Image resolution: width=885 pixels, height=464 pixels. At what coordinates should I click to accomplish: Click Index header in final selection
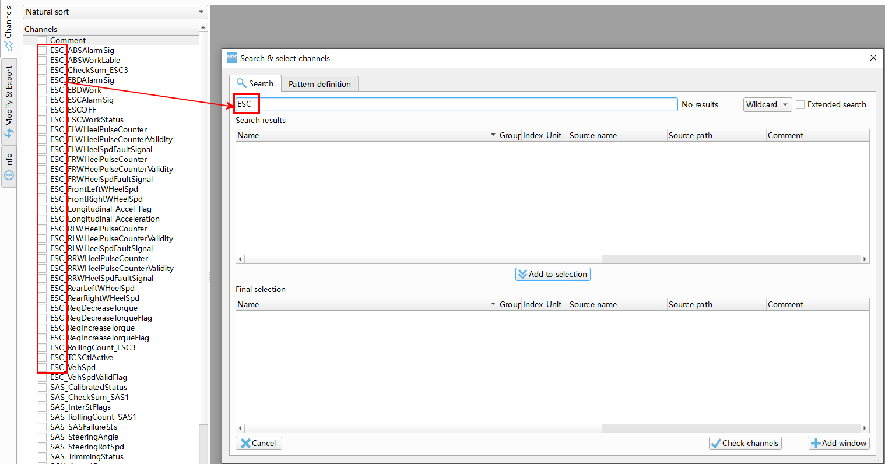533,304
